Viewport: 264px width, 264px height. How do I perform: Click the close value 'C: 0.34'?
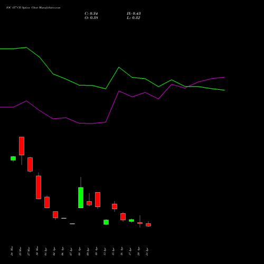91,14
